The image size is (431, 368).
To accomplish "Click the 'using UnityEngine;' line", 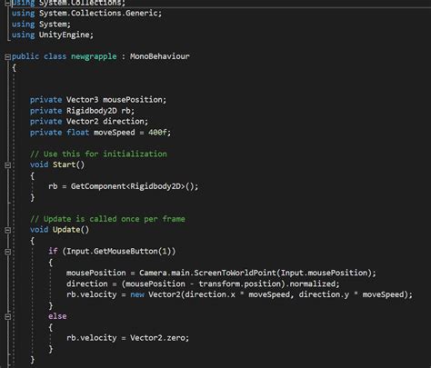I will [x=53, y=35].
